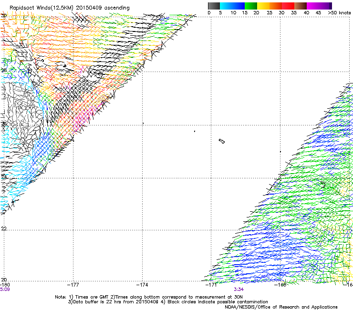The width and height of the screenshot is (353, 310).
Task: Select the cyan-blue 5-15 knots legend swatch
Action: click(232, 6)
